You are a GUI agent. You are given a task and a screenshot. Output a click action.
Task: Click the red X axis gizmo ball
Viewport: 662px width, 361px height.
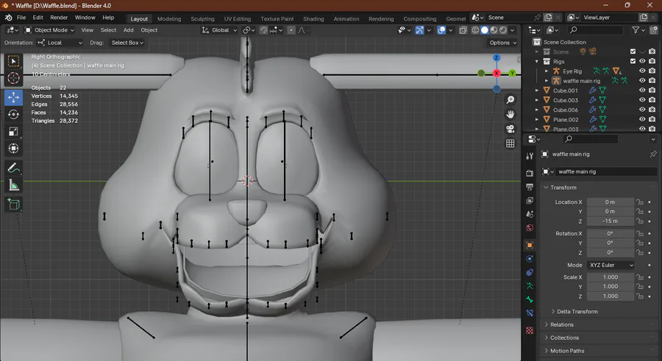(x=496, y=73)
